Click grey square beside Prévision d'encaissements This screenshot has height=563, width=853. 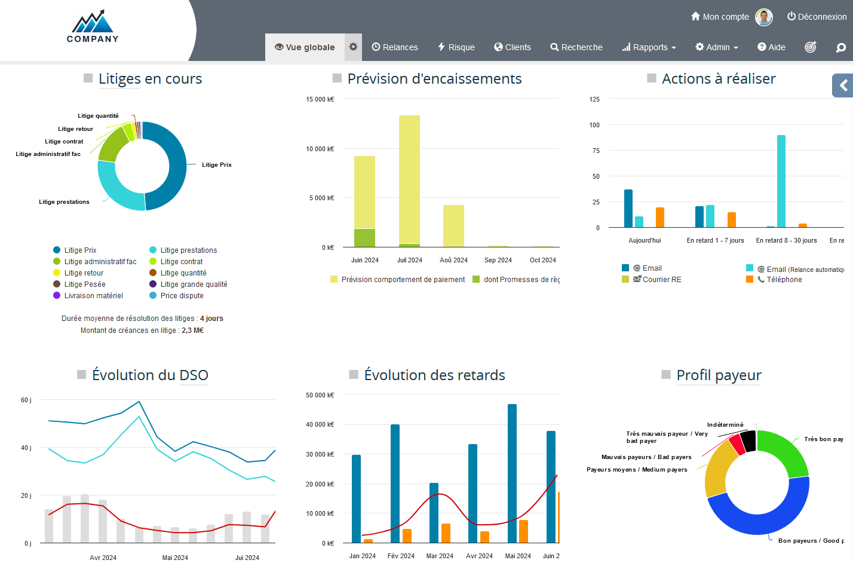pos(337,78)
